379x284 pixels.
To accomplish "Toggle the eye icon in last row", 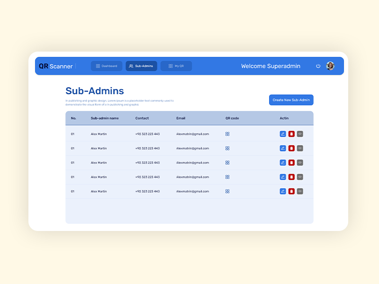I will click(x=300, y=191).
